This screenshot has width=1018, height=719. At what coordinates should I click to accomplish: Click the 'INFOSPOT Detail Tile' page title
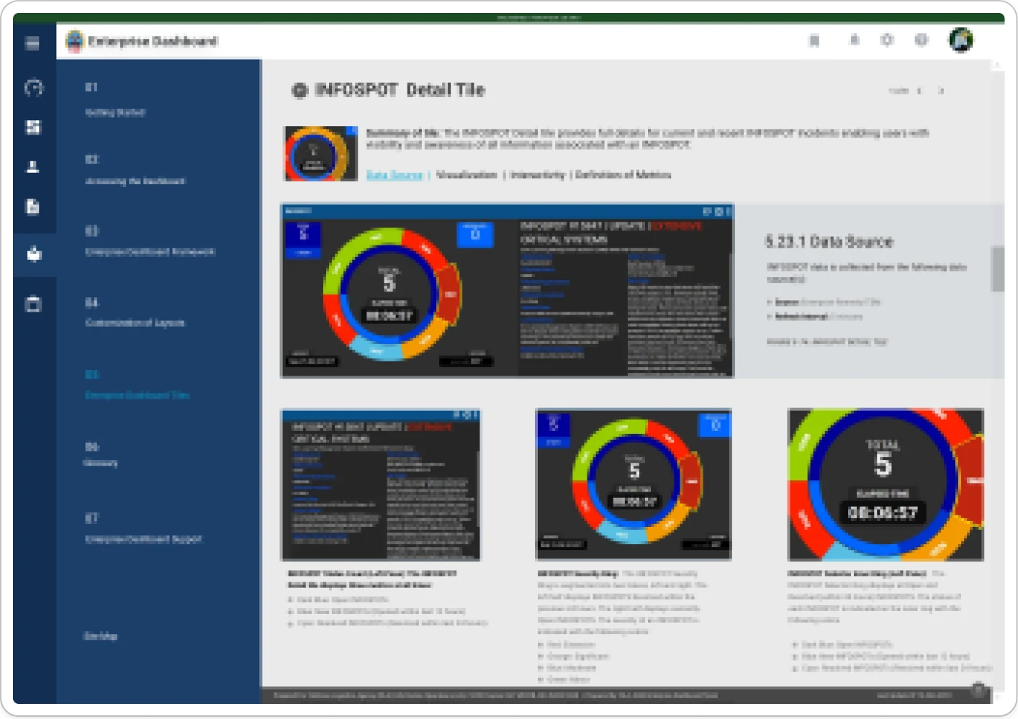point(400,90)
